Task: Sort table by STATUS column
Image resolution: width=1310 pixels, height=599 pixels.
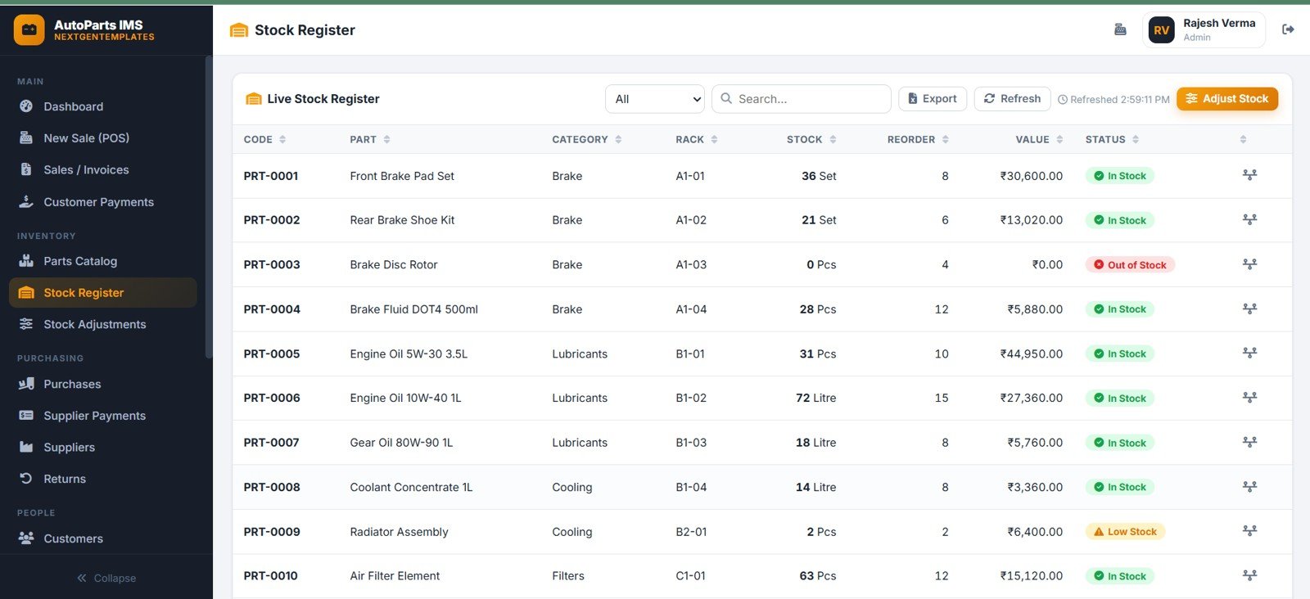Action: click(x=1113, y=139)
